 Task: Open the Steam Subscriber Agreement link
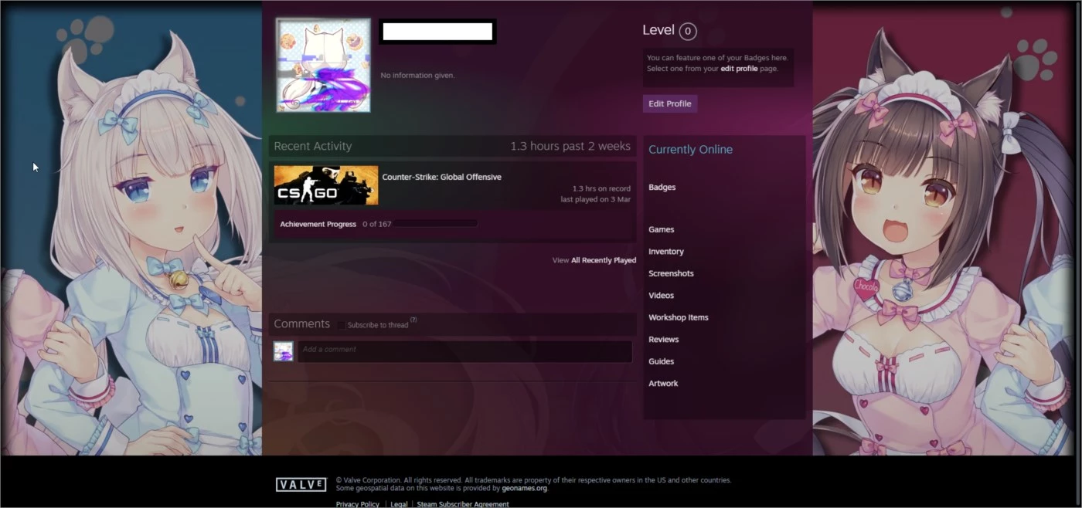coord(463,504)
